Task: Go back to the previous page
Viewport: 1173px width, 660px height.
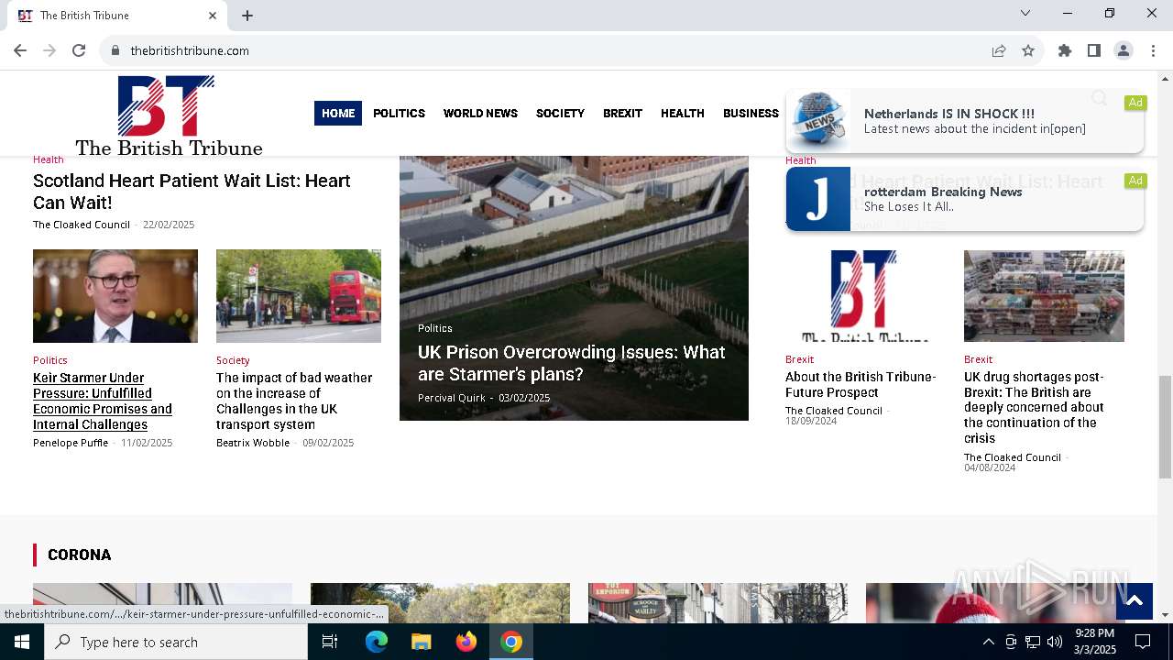Action: (x=20, y=50)
